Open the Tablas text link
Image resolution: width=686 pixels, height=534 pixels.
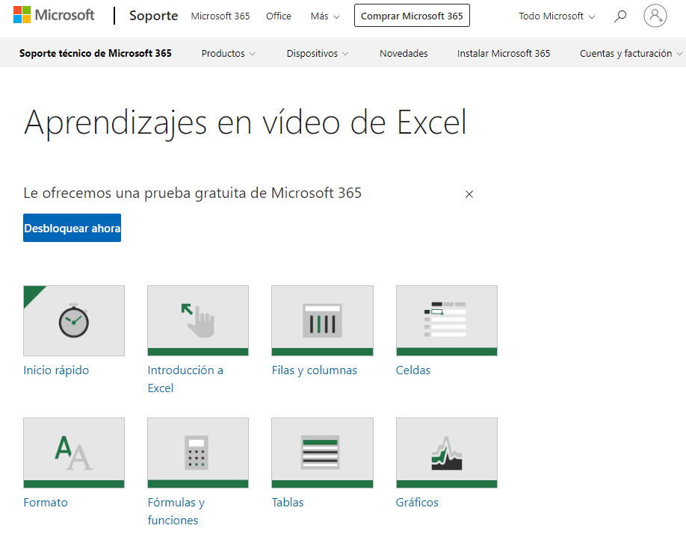(x=288, y=503)
